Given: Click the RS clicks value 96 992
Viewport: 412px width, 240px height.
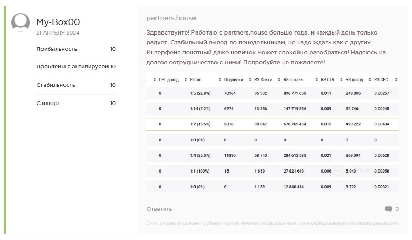Looking at the screenshot, I should click(261, 93).
